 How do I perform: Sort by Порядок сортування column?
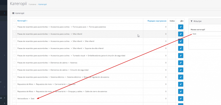[x=157, y=21]
